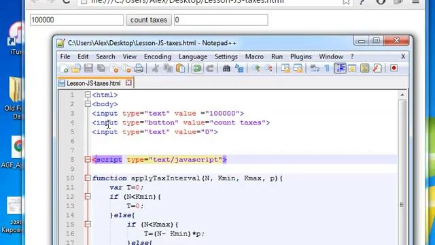Image resolution: width=435 pixels, height=245 pixels.
Task: Bookmark the page with the star icon
Action: pos(346,1)
